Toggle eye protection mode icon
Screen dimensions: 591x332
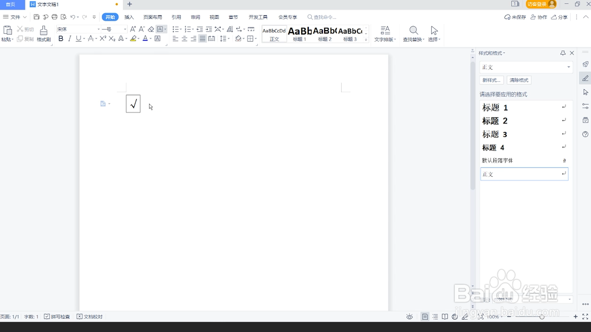pos(409,317)
